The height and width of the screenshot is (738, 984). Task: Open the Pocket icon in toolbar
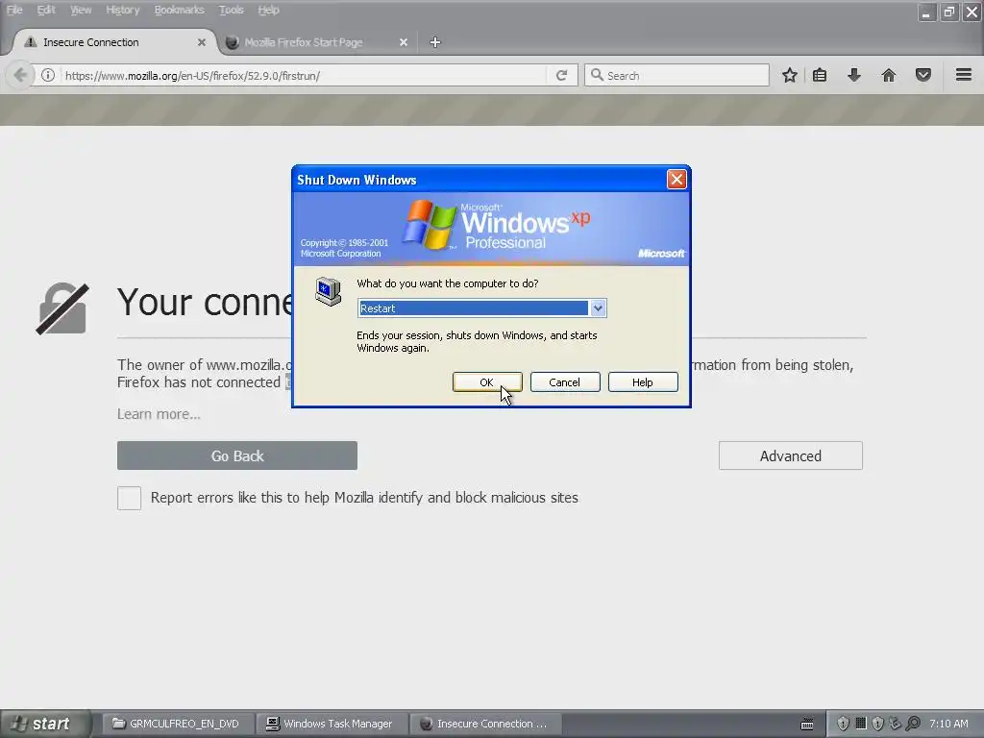point(923,75)
